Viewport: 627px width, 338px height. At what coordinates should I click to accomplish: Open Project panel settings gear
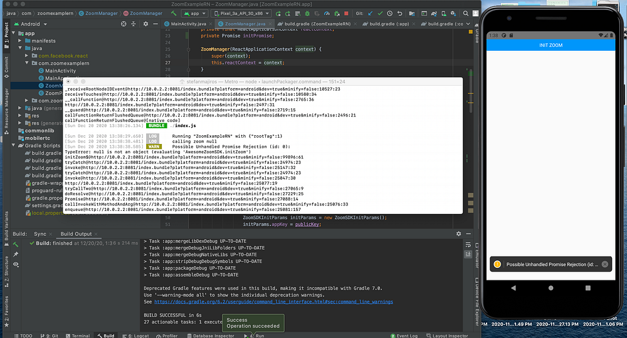click(x=145, y=24)
